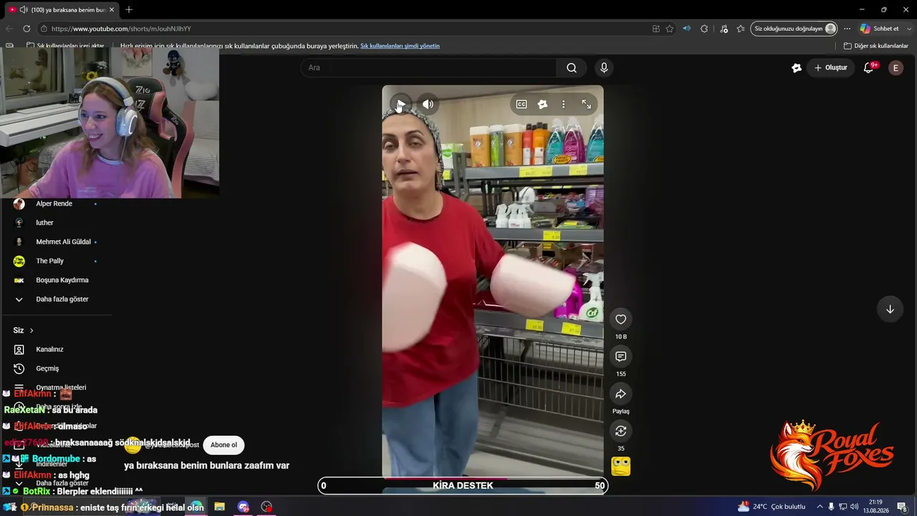Open the Alper Rende subscription channel
The image size is (917, 516).
(56, 204)
